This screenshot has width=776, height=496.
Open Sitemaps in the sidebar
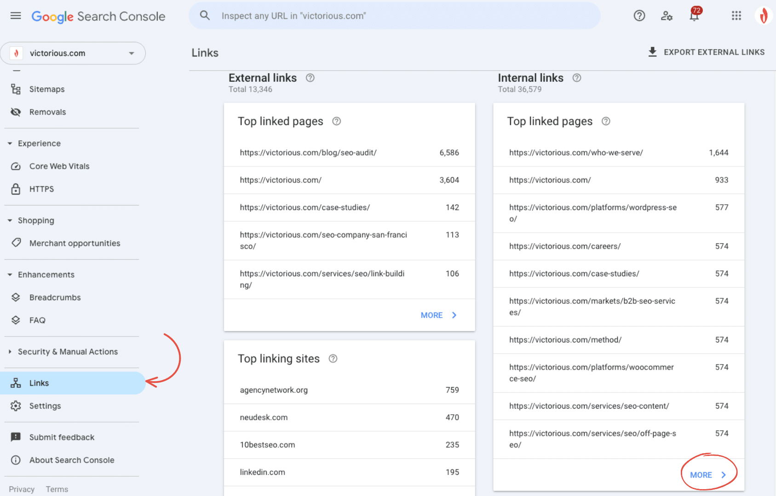point(47,89)
